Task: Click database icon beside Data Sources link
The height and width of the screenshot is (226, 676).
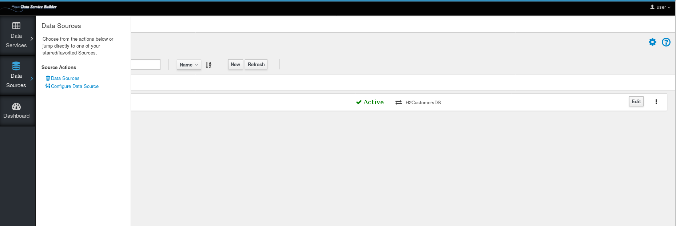Action: coord(48,78)
